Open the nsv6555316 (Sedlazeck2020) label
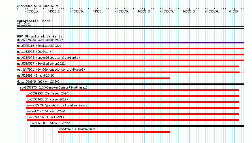 (39, 46)
